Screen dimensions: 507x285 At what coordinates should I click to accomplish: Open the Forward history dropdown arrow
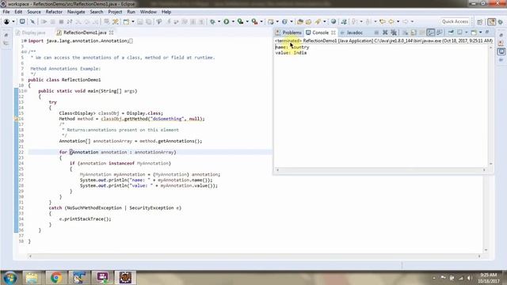412,21
